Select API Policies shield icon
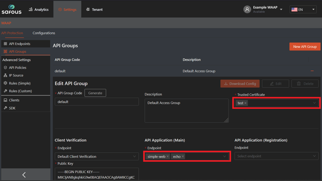The image size is (322, 181). 5,68
